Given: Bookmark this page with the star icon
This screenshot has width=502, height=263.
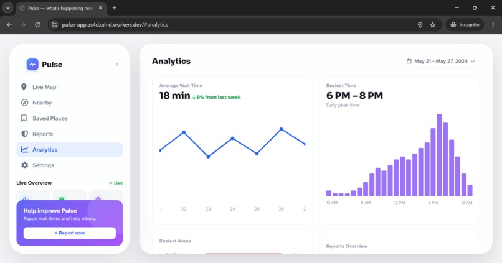Looking at the screenshot, I should [432, 25].
